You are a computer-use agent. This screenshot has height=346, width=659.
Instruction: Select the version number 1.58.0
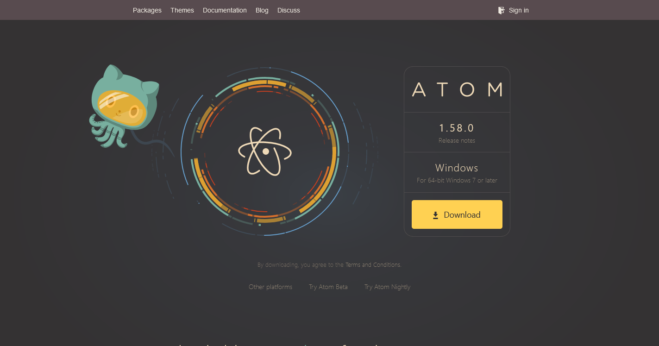pyautogui.click(x=457, y=128)
